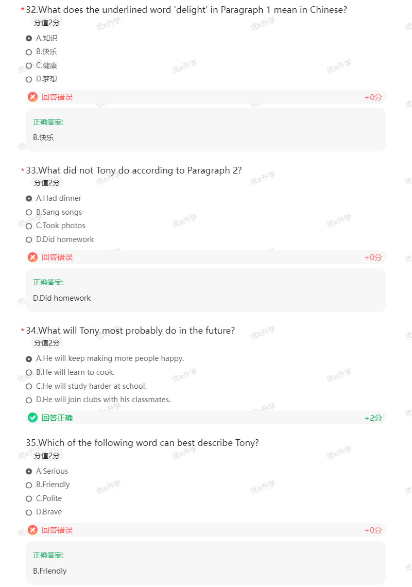Image resolution: width=412 pixels, height=587 pixels.
Task: Click the 分值2分 label under question 33
Action: 46,183
